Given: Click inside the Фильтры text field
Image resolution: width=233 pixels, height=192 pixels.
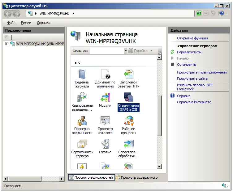Looking at the screenshot, I should 107,51.
